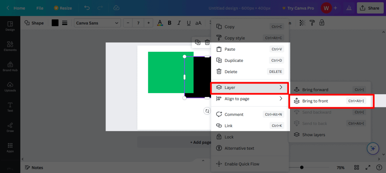Select the Draw tool in sidebar

10,127
